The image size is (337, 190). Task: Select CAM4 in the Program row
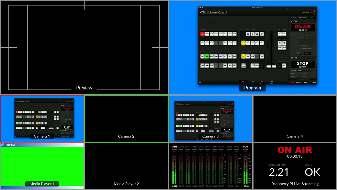216,34
